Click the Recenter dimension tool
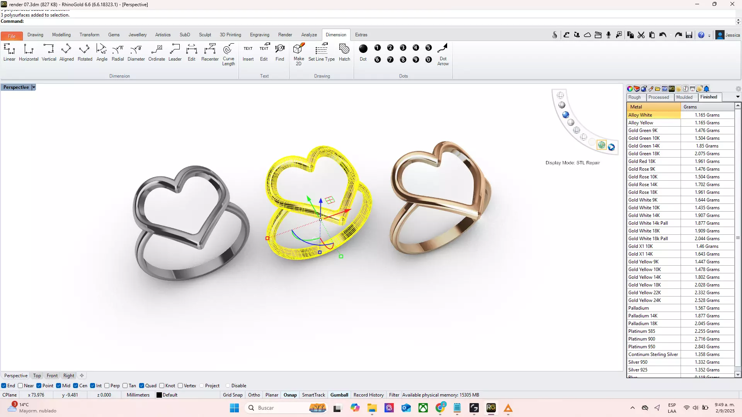Image resolution: width=742 pixels, height=417 pixels. point(210,52)
